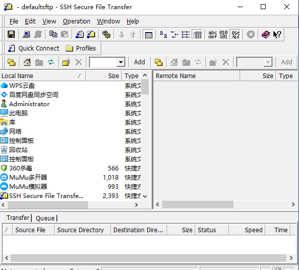
Task: Open the File menu
Action: pos(14,21)
